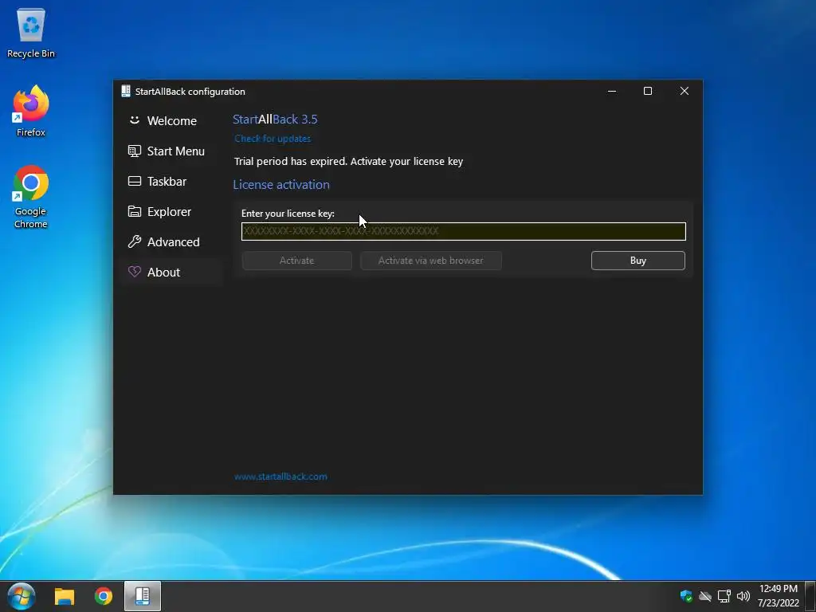Maximize the StartAllBack configuration window
816x612 pixels.
tap(648, 91)
